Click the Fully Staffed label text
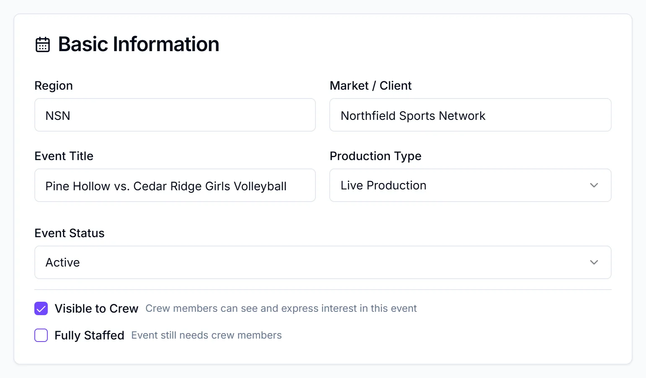 point(89,335)
